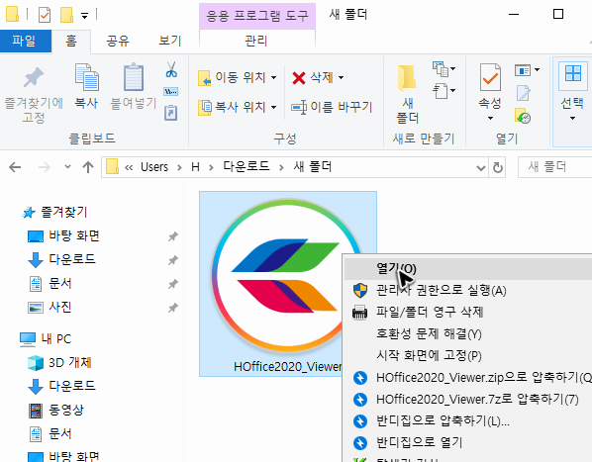Click the new folder quick access icon

(67, 15)
